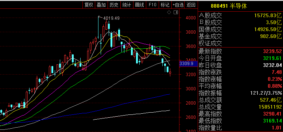Open the 历史 history view

tap(114, 5)
